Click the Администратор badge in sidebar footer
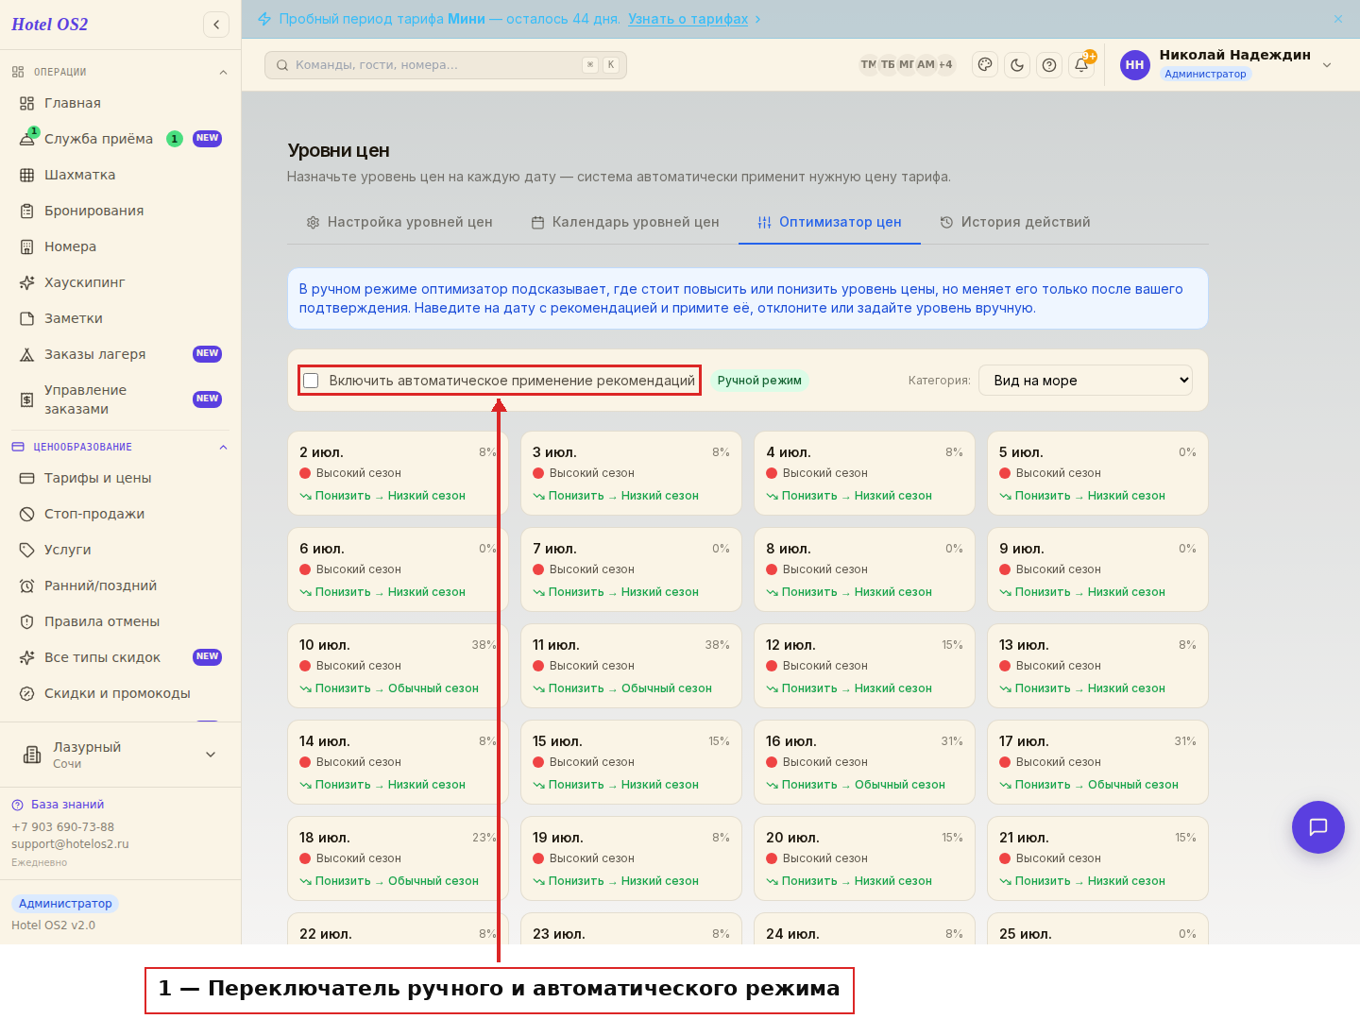 (65, 904)
